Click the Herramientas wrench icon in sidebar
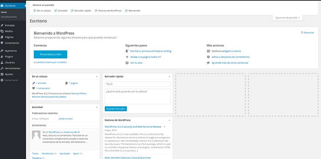Screen dimensions: 321x159 (2, 68)
